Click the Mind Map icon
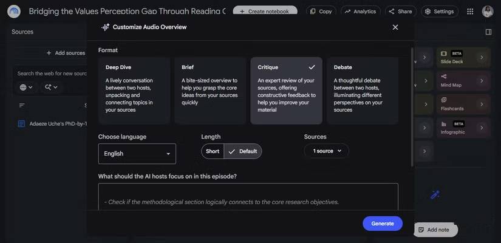This screenshot has width=501, height=243. 444,77
